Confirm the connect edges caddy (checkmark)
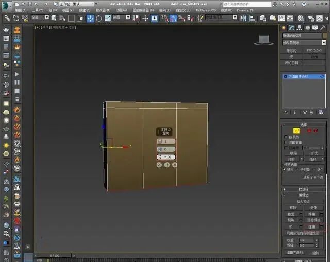This screenshot has width=330, height=262. [x=159, y=165]
